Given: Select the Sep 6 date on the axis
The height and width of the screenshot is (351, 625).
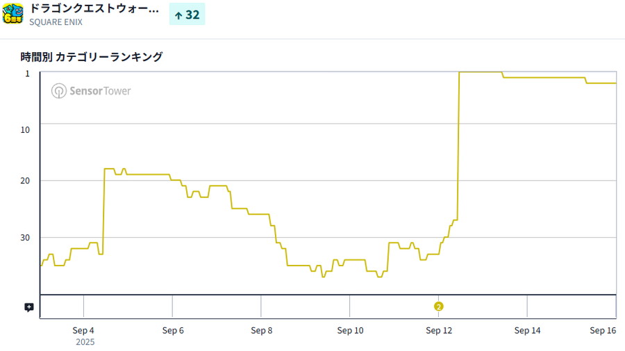Looking at the screenshot, I should 172,330.
